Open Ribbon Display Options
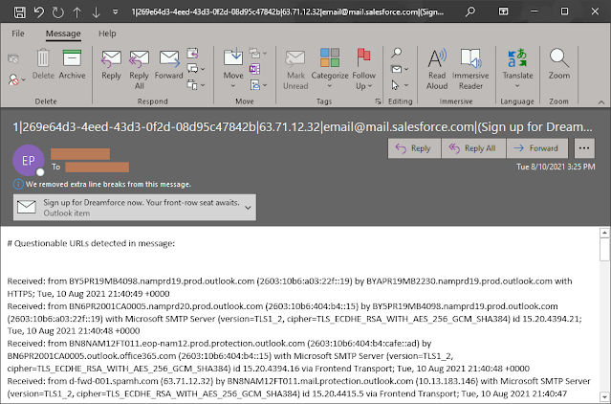 pyautogui.click(x=504, y=11)
